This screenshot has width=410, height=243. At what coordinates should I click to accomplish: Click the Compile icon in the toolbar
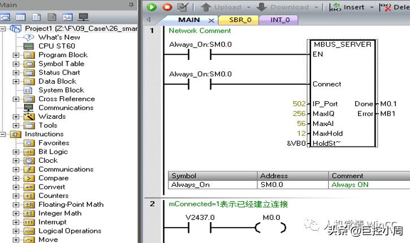pos(182,7)
